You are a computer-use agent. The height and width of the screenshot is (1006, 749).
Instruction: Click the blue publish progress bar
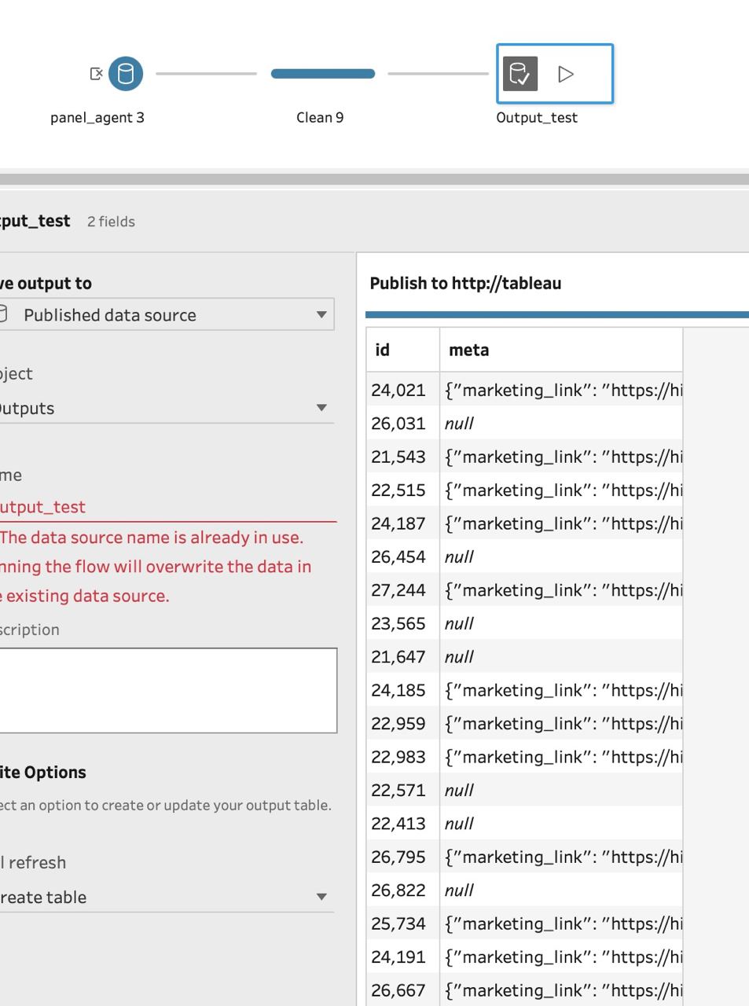557,315
